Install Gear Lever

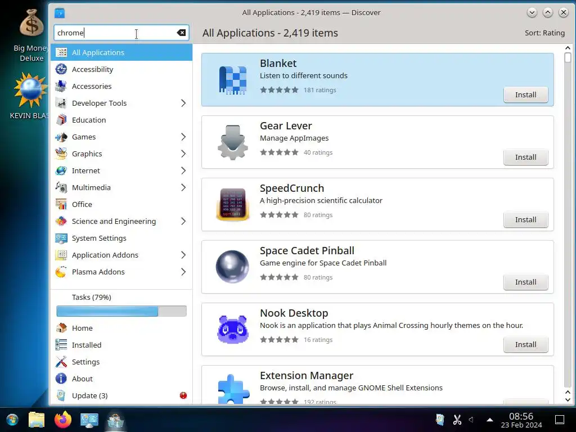click(x=526, y=157)
